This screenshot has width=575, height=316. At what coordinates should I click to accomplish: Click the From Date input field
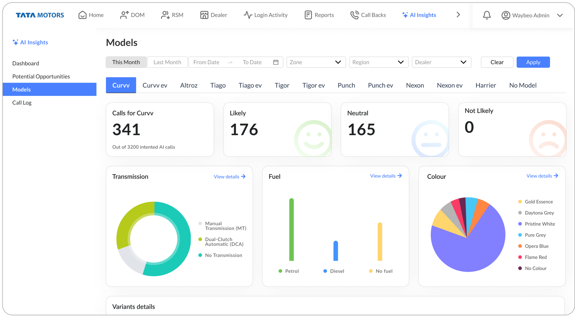tap(206, 62)
